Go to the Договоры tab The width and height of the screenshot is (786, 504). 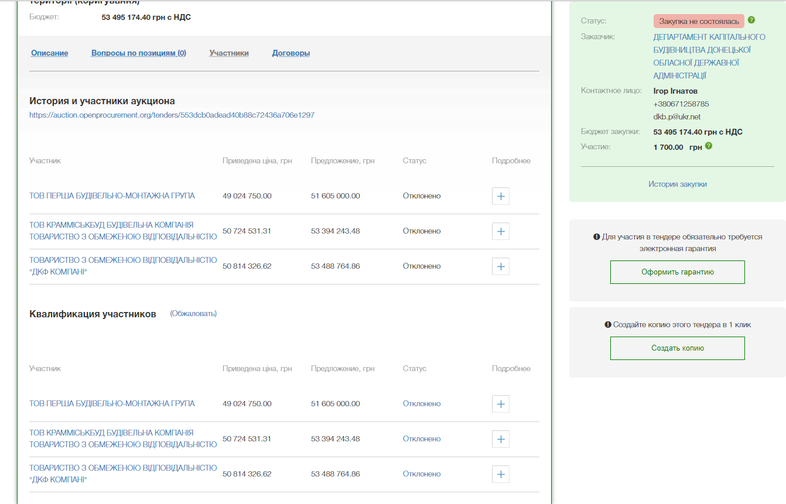pyautogui.click(x=291, y=53)
